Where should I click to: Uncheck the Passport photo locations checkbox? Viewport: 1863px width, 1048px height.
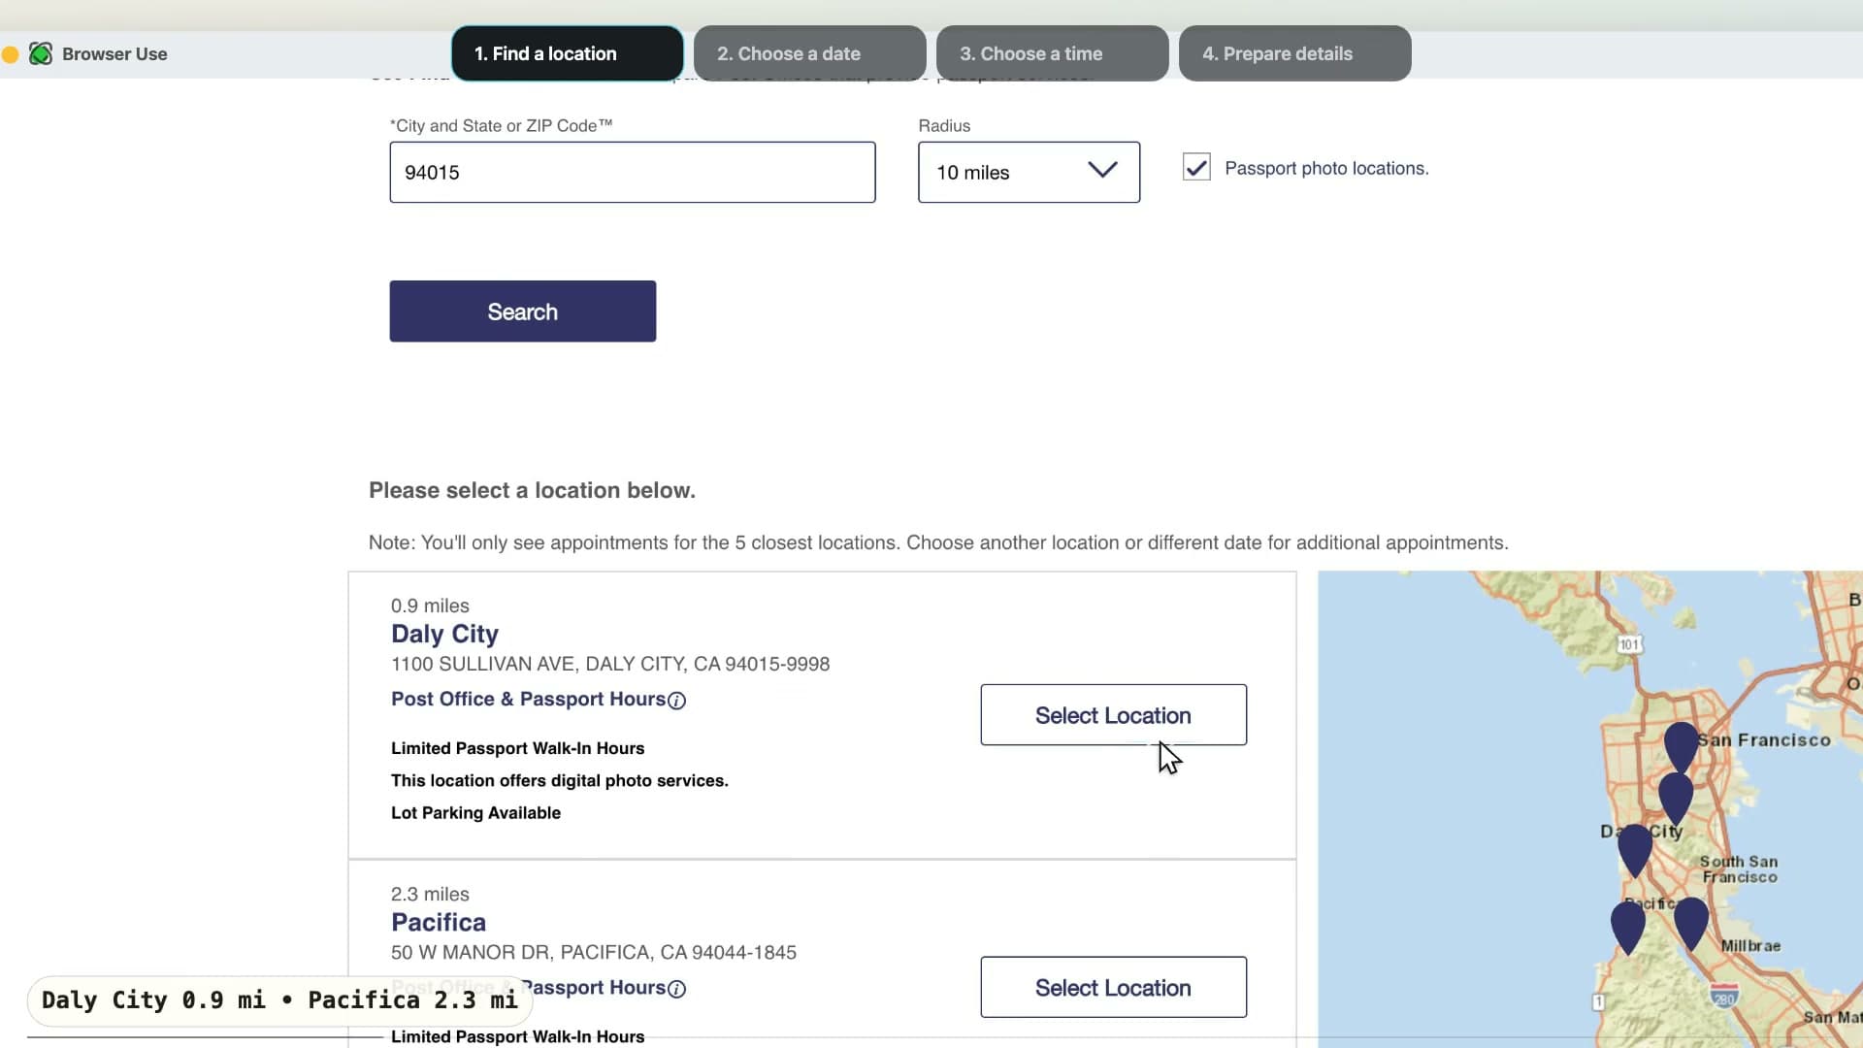[1196, 167]
